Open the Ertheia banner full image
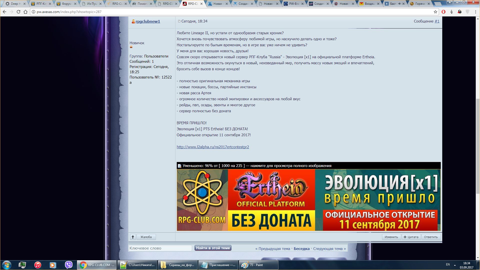The width and height of the screenshot is (480, 270). click(308, 200)
